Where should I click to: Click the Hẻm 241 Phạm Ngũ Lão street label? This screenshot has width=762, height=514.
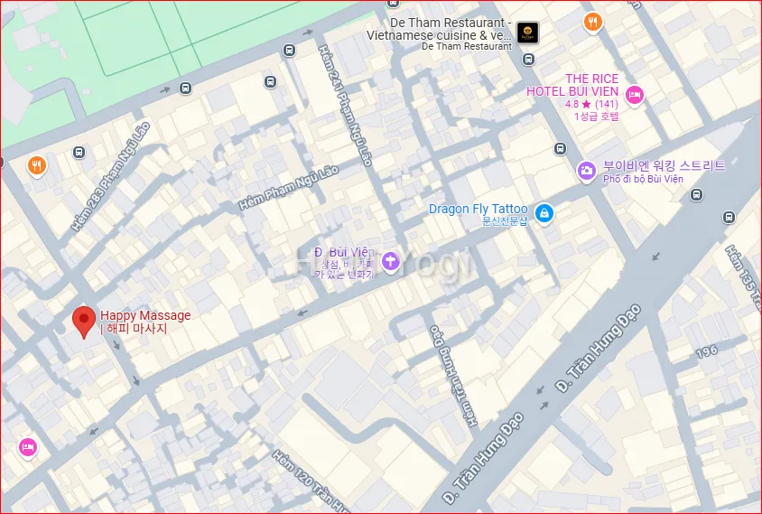pos(346,107)
